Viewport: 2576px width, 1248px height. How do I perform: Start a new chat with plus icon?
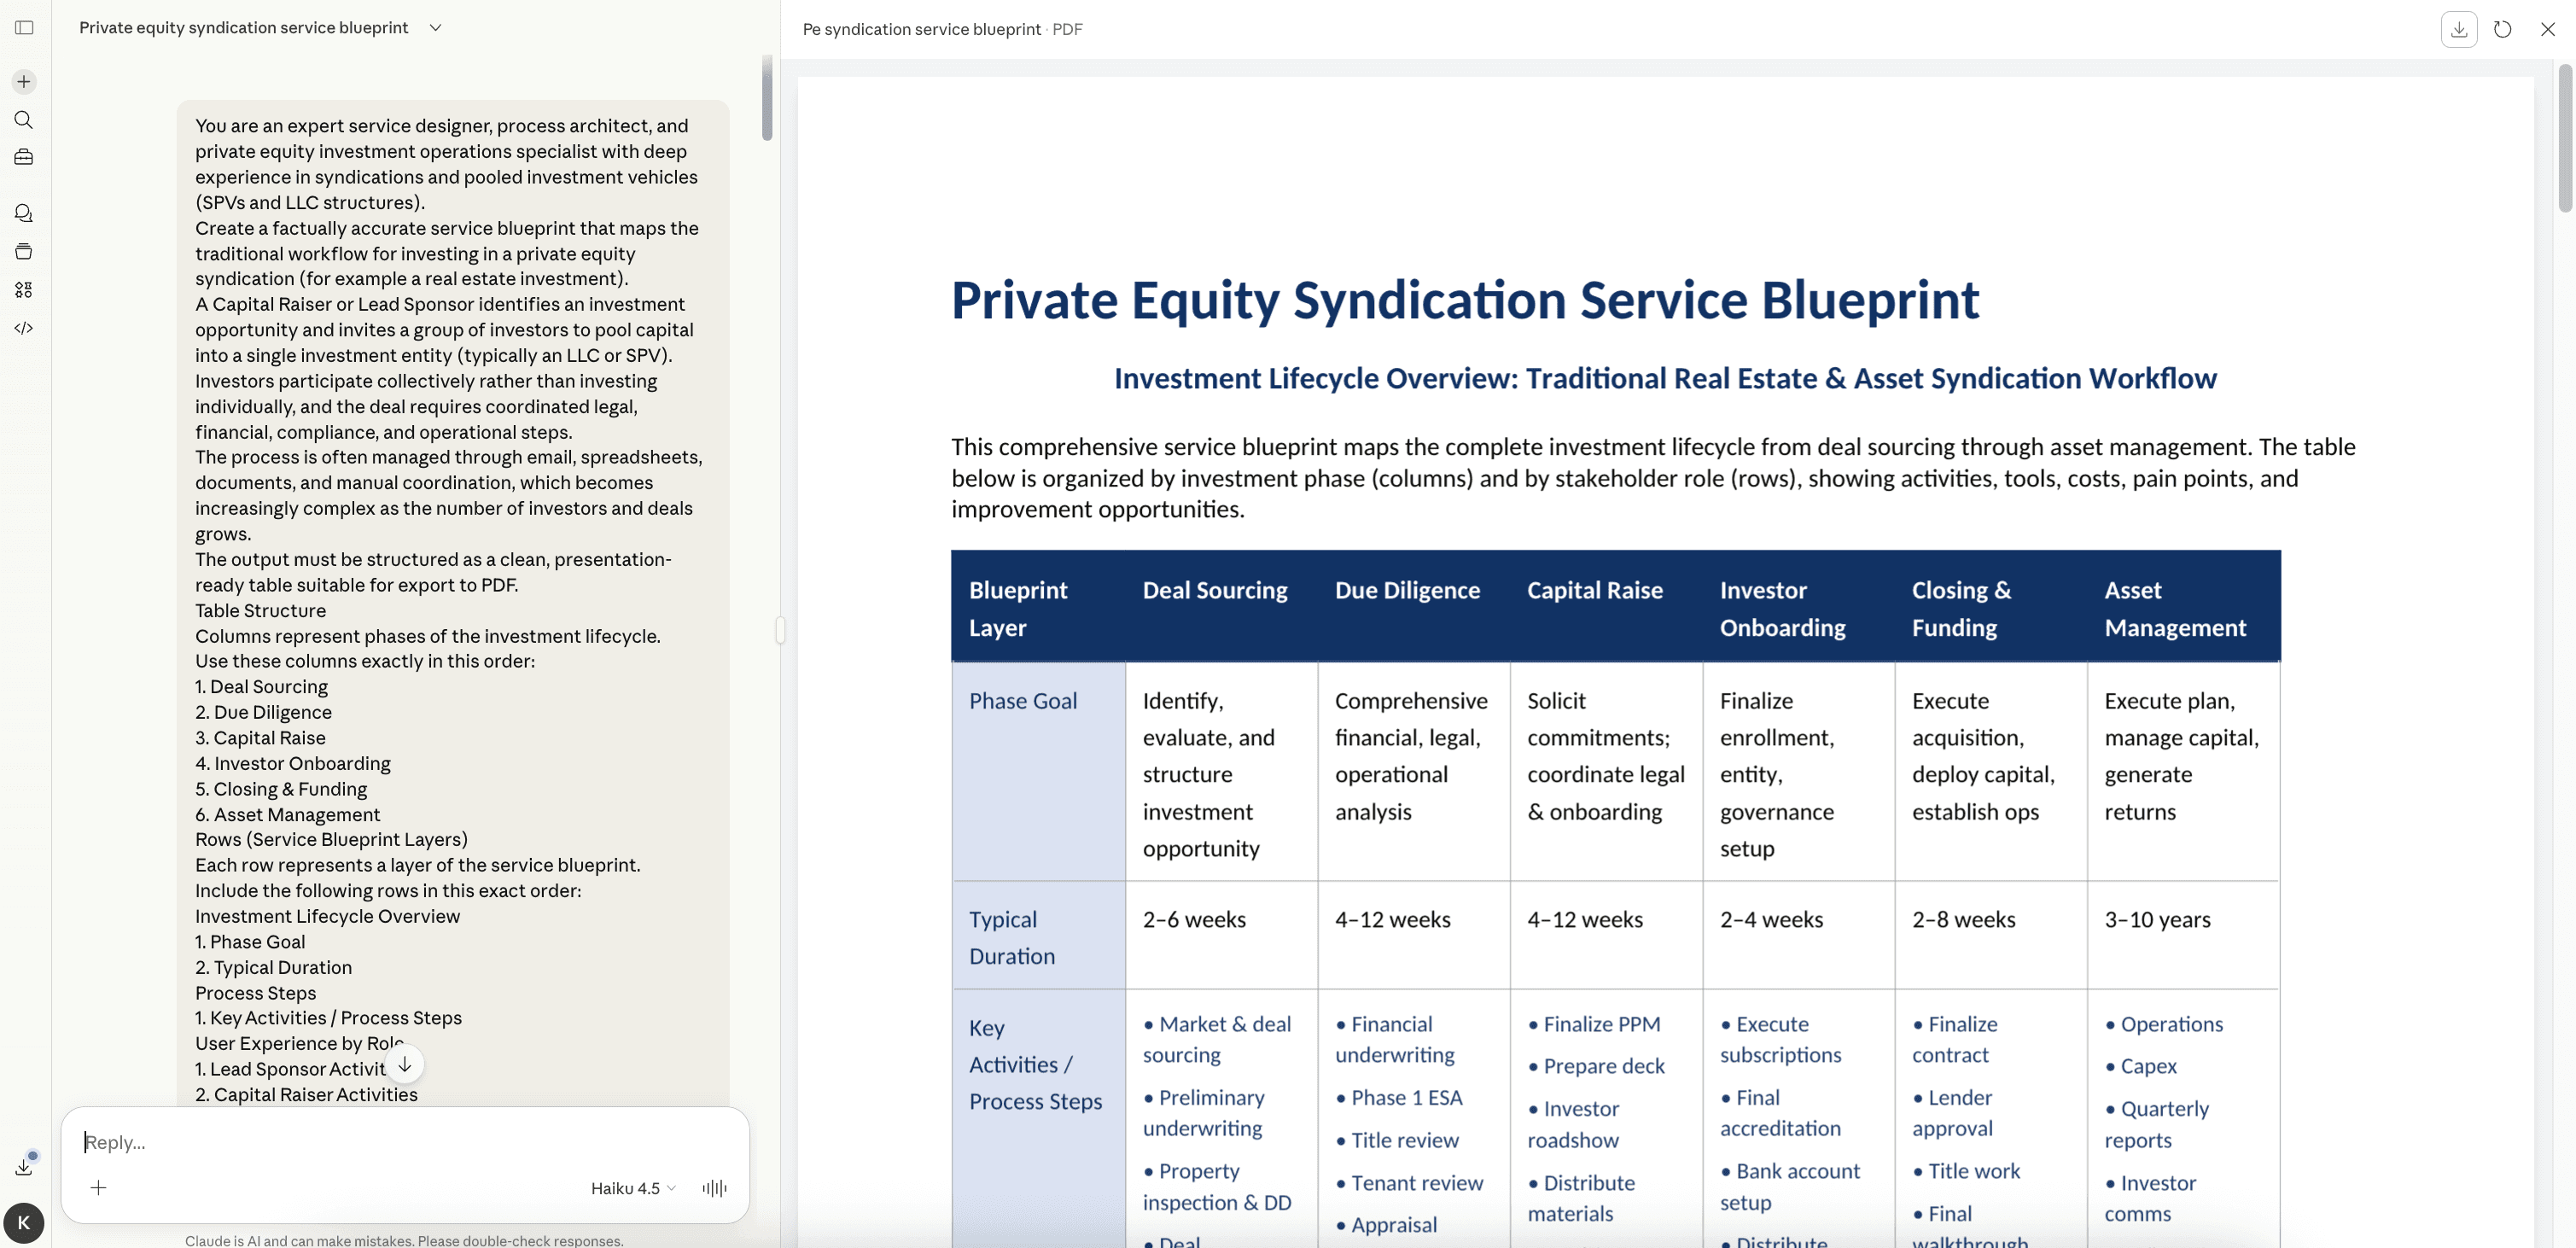[x=24, y=82]
